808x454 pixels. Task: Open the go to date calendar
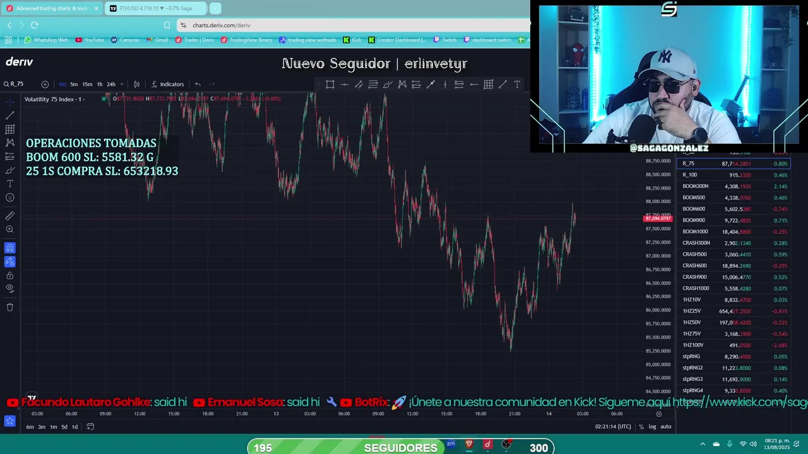[90, 427]
